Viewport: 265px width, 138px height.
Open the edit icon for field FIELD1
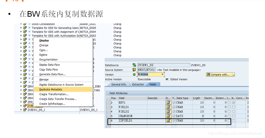click(x=168, y=107)
